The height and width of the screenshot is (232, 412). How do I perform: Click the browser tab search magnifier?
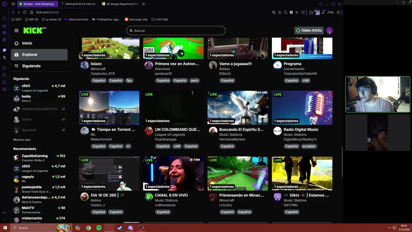(321, 4)
